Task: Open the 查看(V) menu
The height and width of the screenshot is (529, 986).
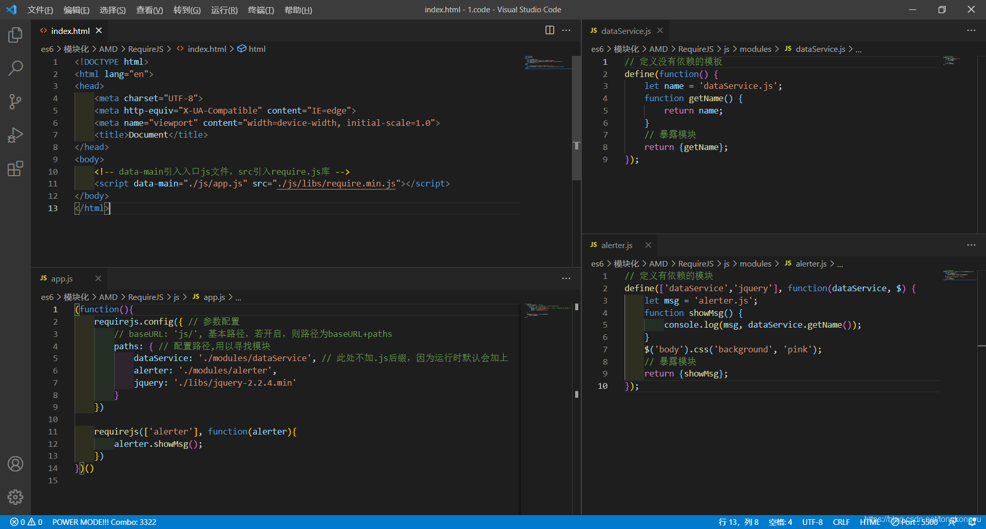Action: pos(149,10)
